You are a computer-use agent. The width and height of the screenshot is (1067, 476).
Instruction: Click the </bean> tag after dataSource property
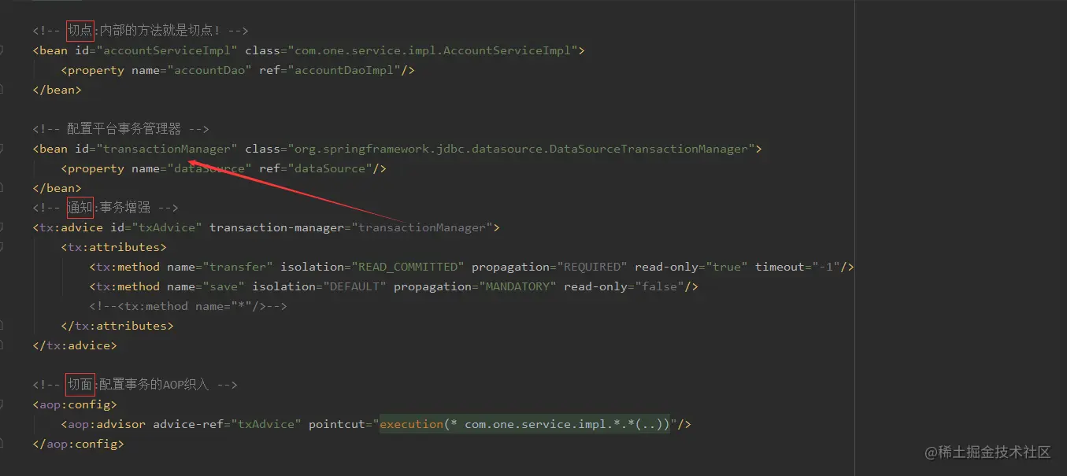pyautogui.click(x=57, y=188)
